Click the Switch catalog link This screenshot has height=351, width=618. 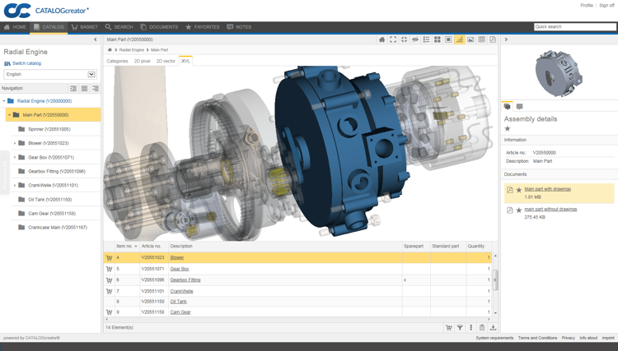26,63
